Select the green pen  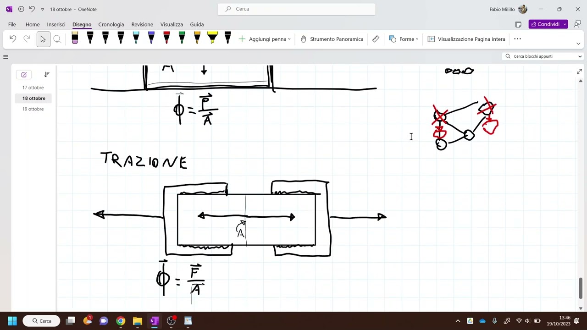click(x=182, y=38)
